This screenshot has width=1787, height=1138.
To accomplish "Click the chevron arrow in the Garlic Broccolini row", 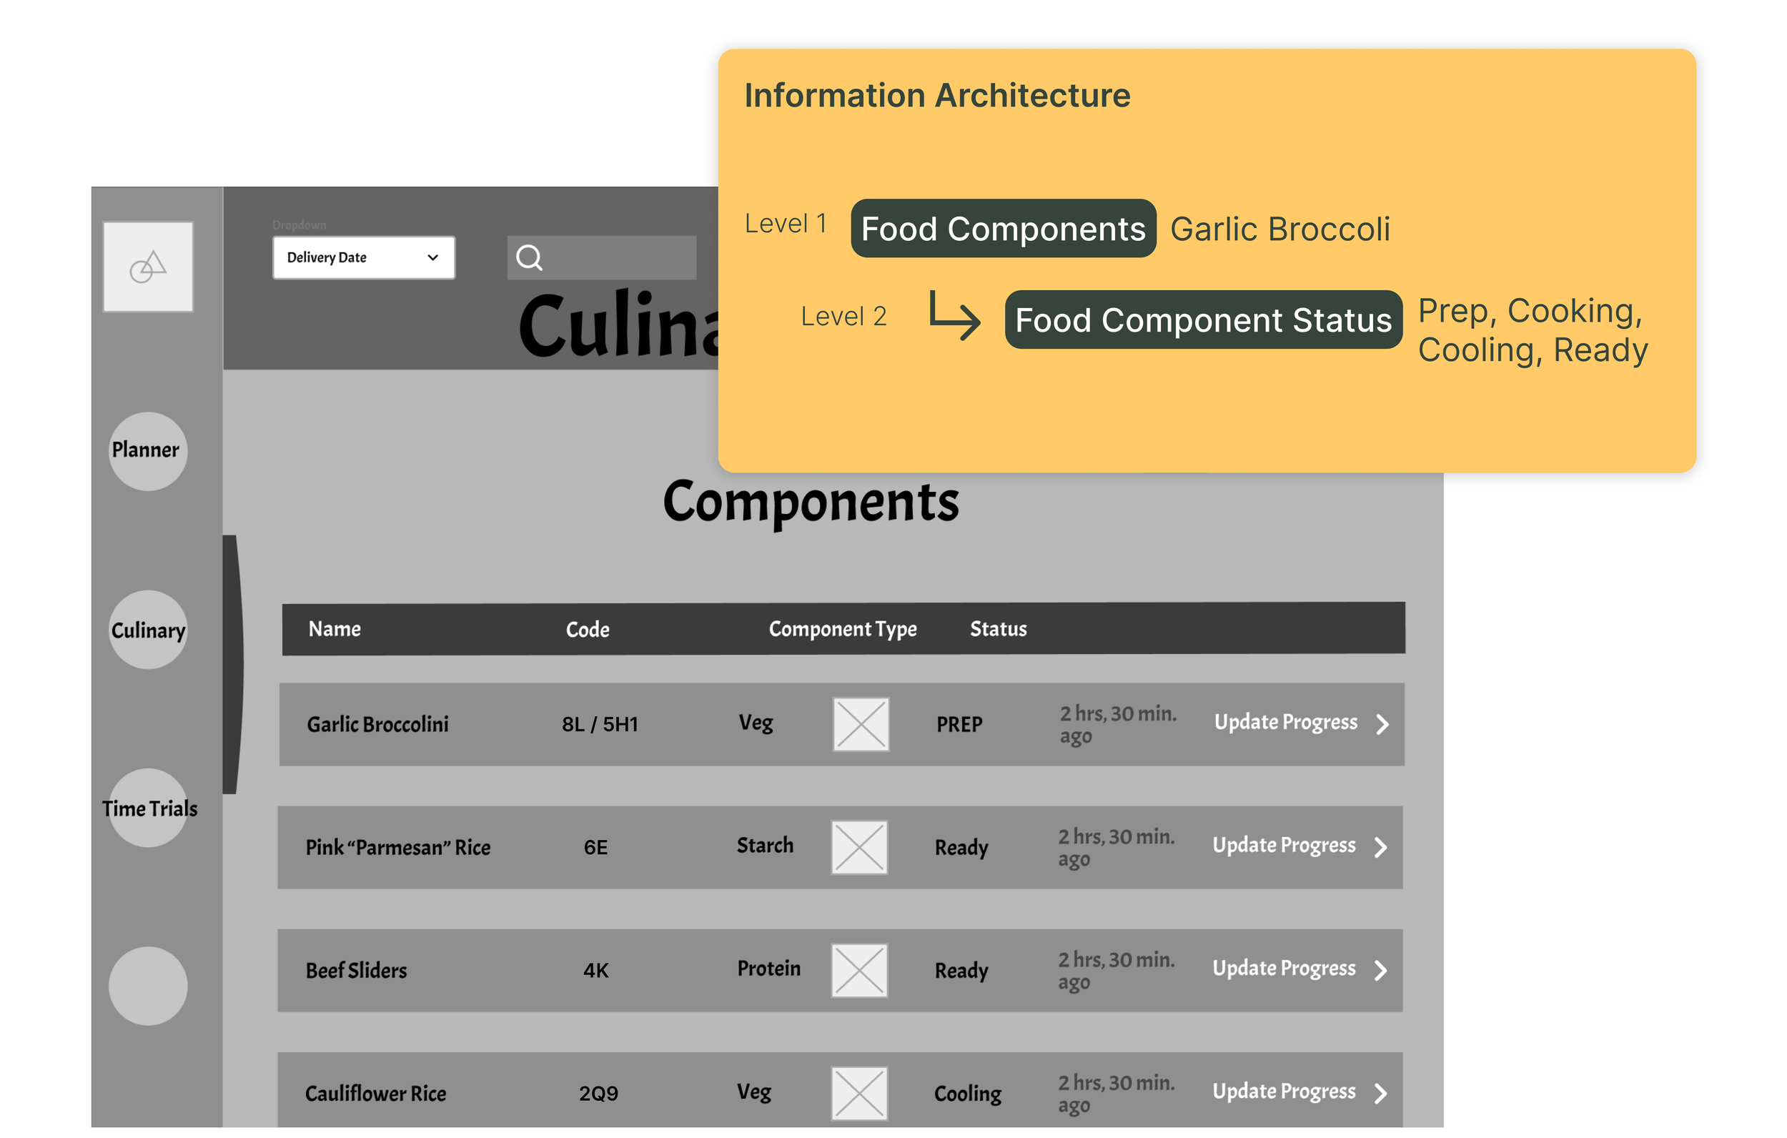I will click(x=1382, y=724).
